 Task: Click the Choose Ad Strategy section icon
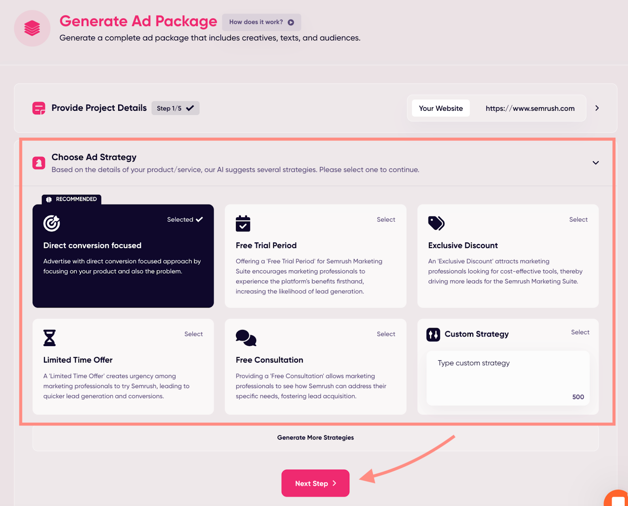(39, 163)
